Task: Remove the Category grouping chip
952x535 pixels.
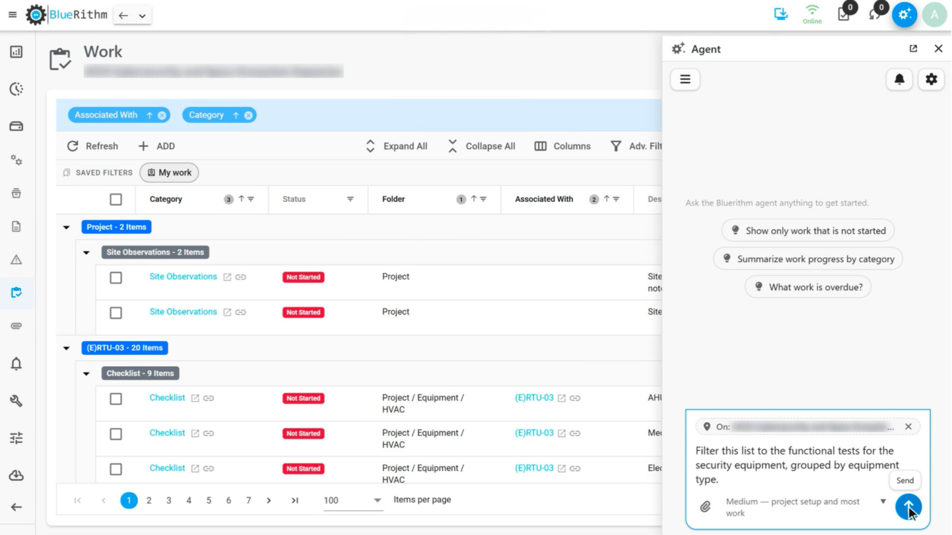Action: (x=249, y=115)
